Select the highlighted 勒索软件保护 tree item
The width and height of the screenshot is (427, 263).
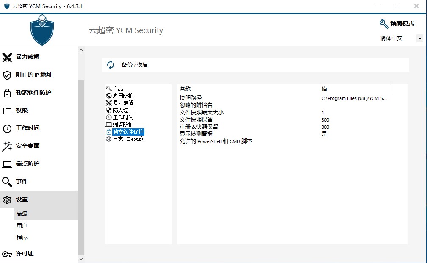(x=128, y=132)
